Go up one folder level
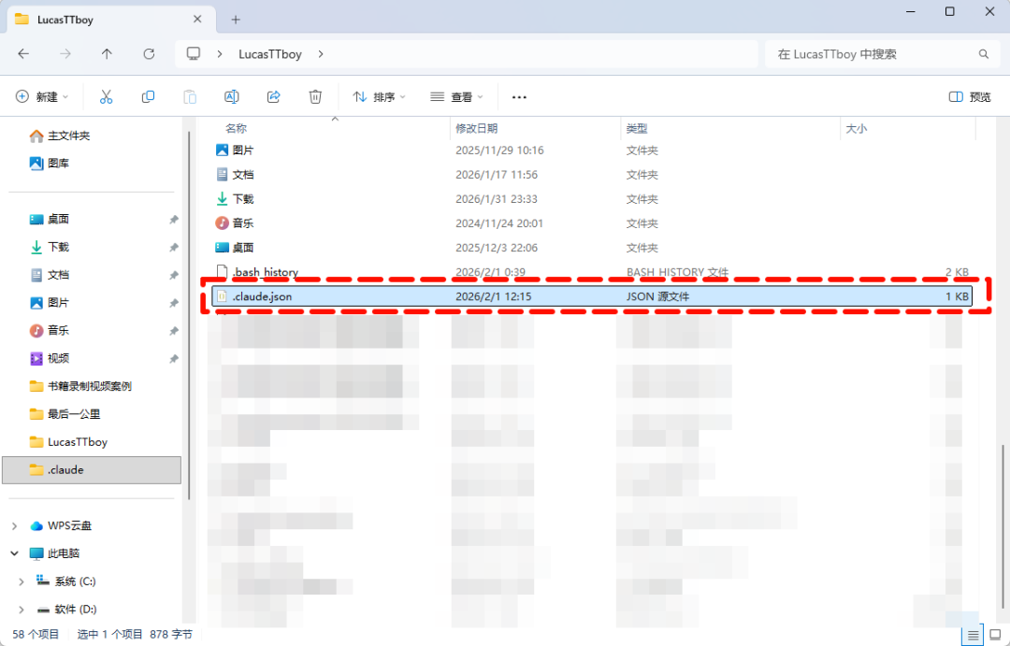The image size is (1010, 646). click(107, 54)
